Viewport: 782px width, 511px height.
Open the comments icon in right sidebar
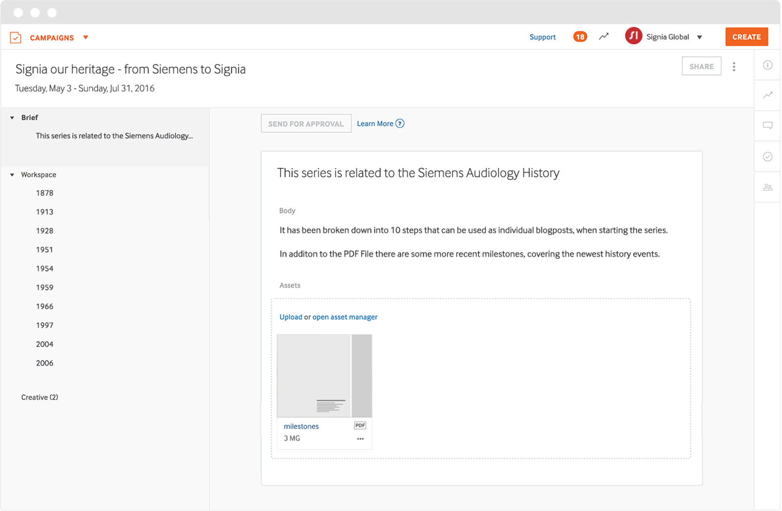click(x=768, y=125)
